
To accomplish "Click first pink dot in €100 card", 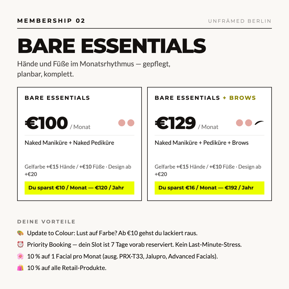I will pos(122,123).
